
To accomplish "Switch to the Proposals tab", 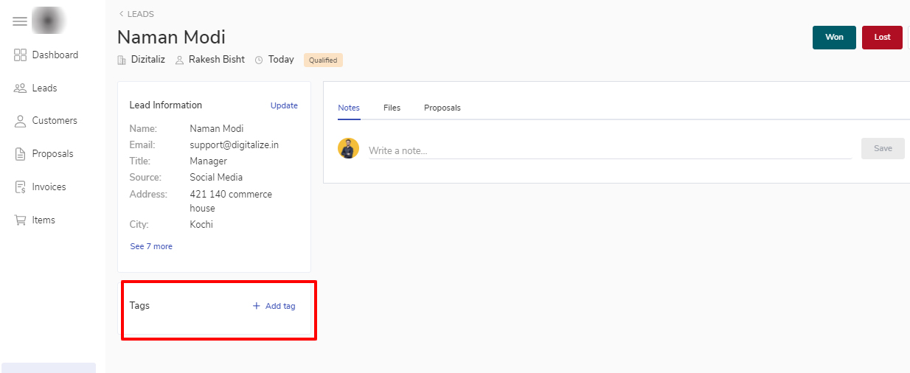I will (442, 108).
